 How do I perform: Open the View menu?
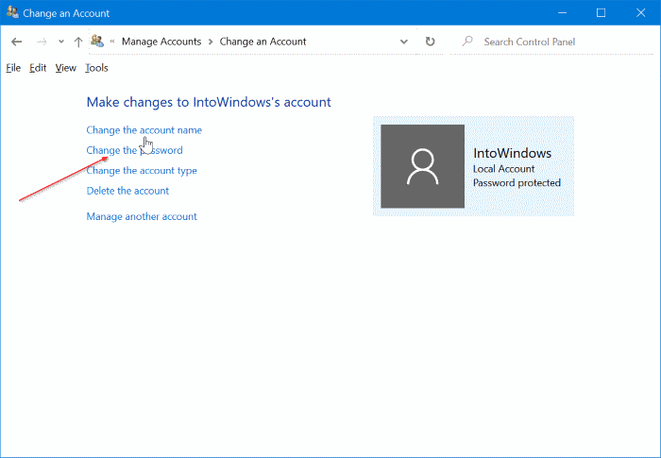pos(65,68)
